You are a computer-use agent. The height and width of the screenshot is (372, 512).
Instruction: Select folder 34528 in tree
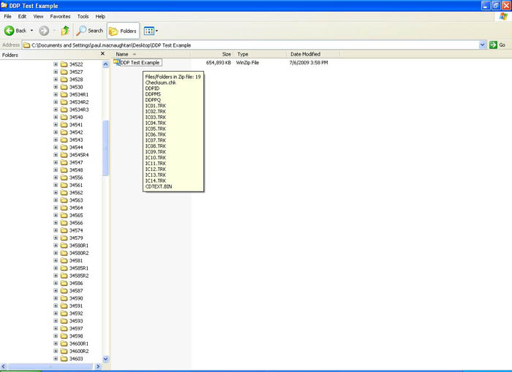(76, 79)
